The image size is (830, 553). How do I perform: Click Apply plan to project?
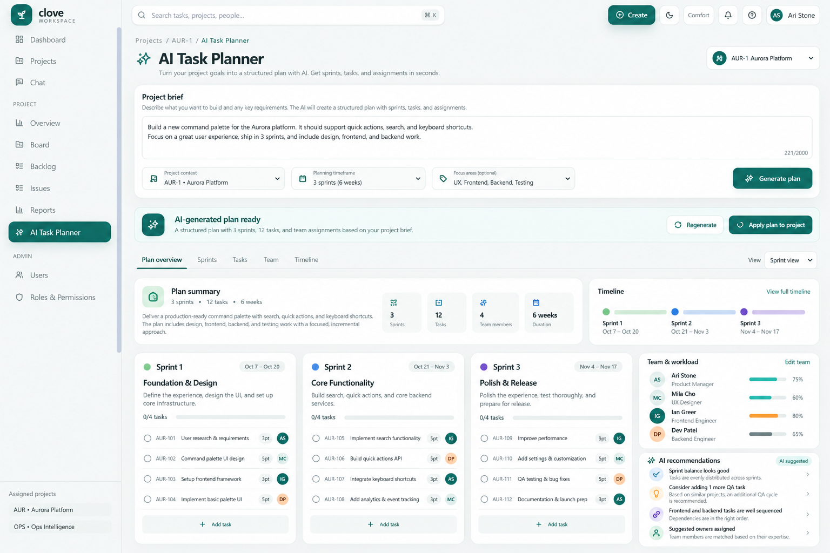[771, 225]
